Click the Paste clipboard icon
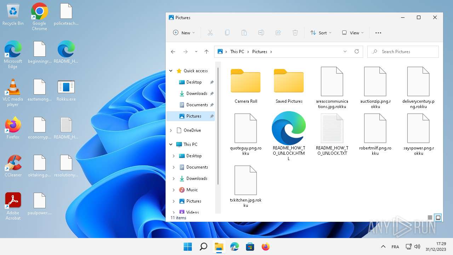The image size is (453, 255). [244, 33]
